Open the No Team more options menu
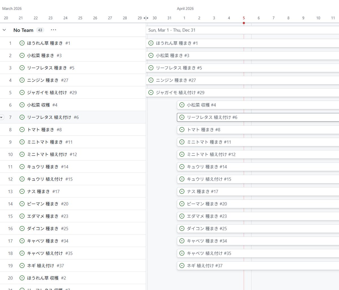Viewport: 339px width, 290px height. pyautogui.click(x=53, y=30)
